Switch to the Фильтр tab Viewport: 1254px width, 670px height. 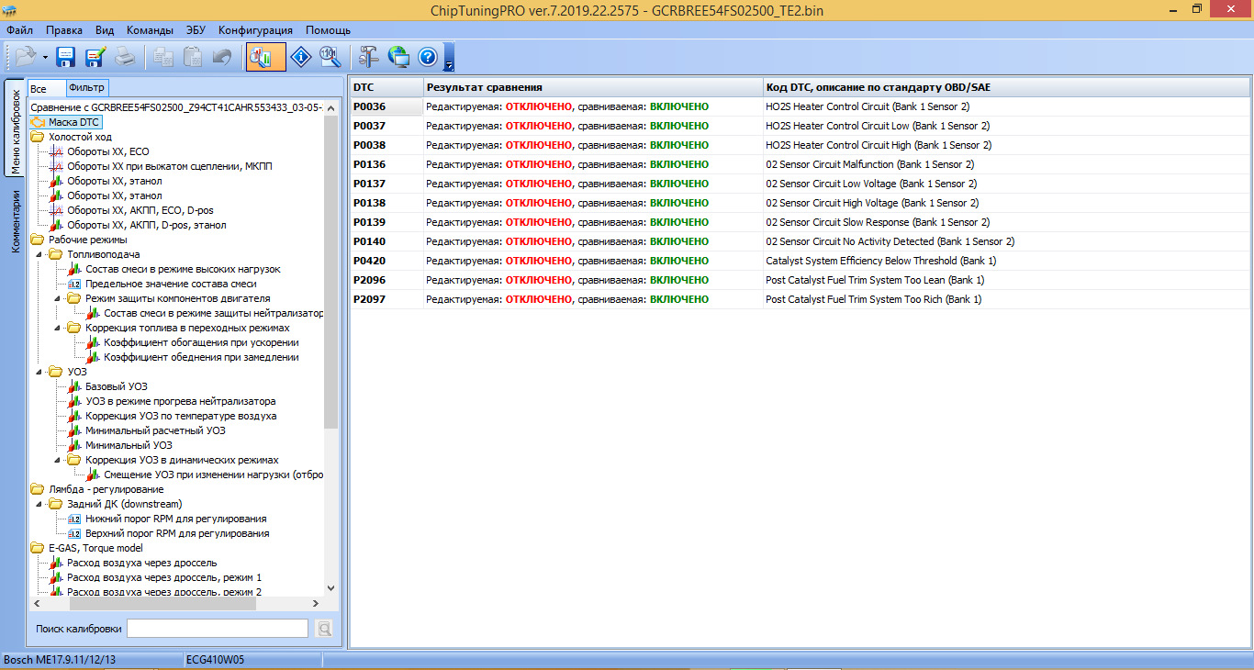[x=87, y=88]
